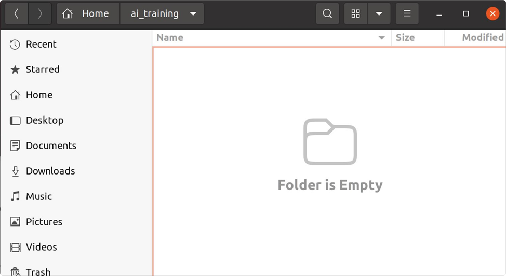This screenshot has height=276, width=506.
Task: Open Recent in the sidebar
Action: point(41,44)
